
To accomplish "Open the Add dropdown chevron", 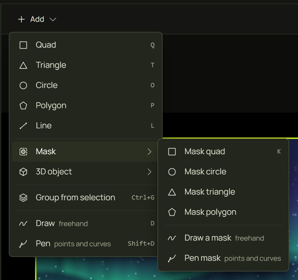I will pyautogui.click(x=53, y=20).
